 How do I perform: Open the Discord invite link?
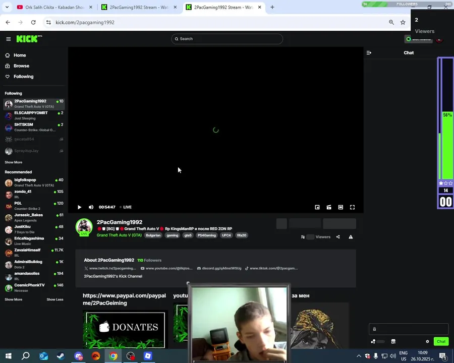click(219, 268)
